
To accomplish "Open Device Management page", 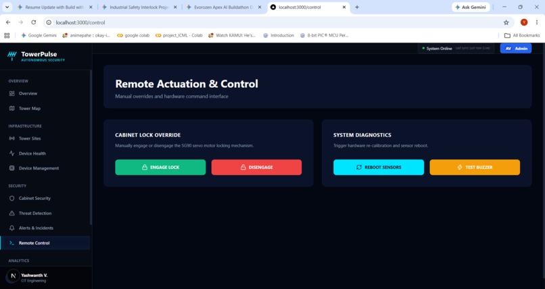I will click(x=45, y=168).
